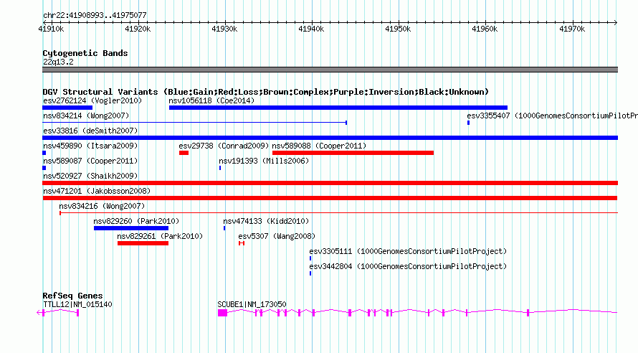Click the nsv191393 (Mills2006) label
Image resolution: width=638 pixels, height=353 pixels.
coord(264,161)
